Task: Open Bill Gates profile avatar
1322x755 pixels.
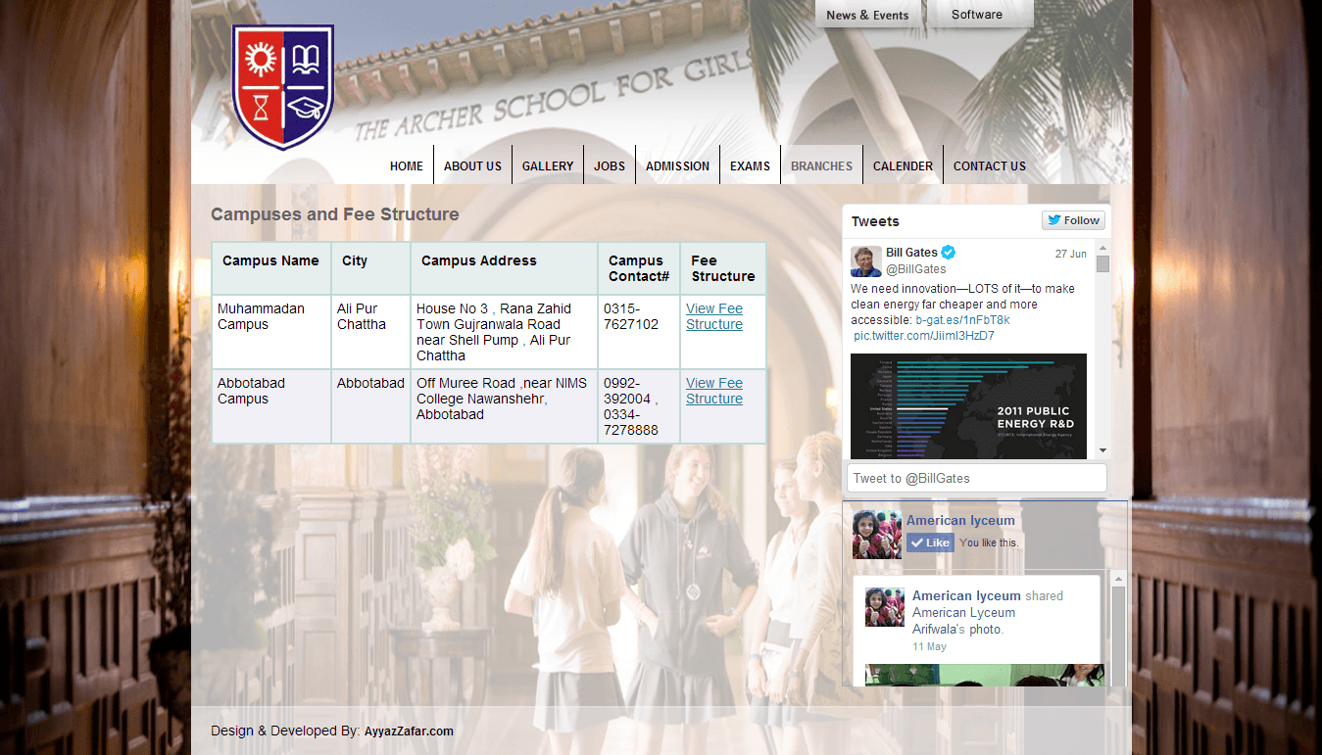Action: pos(866,261)
